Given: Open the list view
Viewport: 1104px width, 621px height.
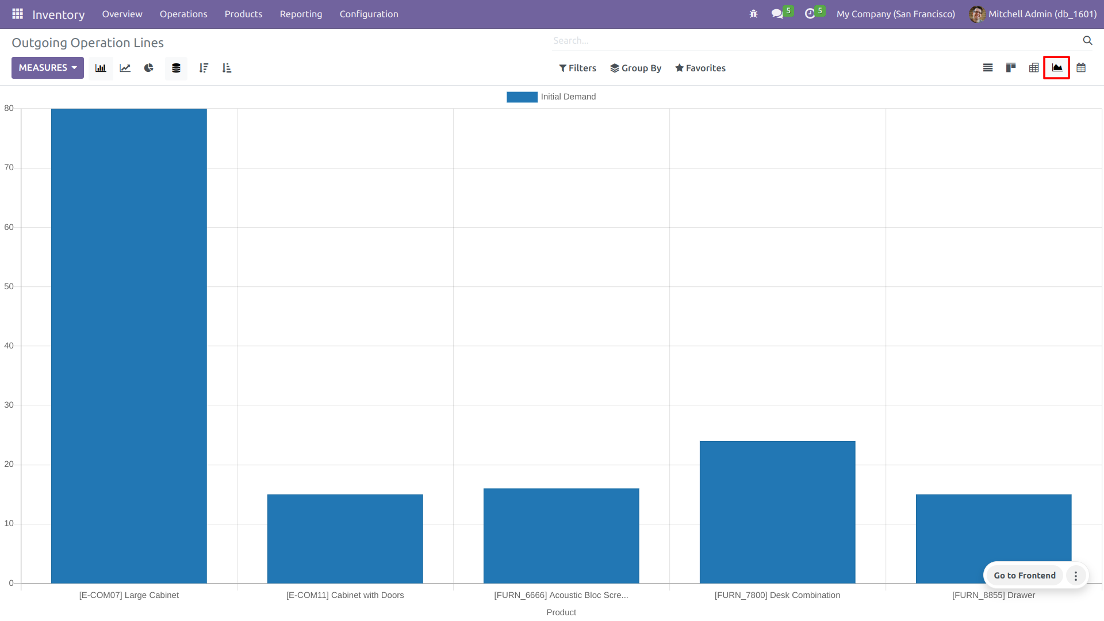Looking at the screenshot, I should pos(988,68).
